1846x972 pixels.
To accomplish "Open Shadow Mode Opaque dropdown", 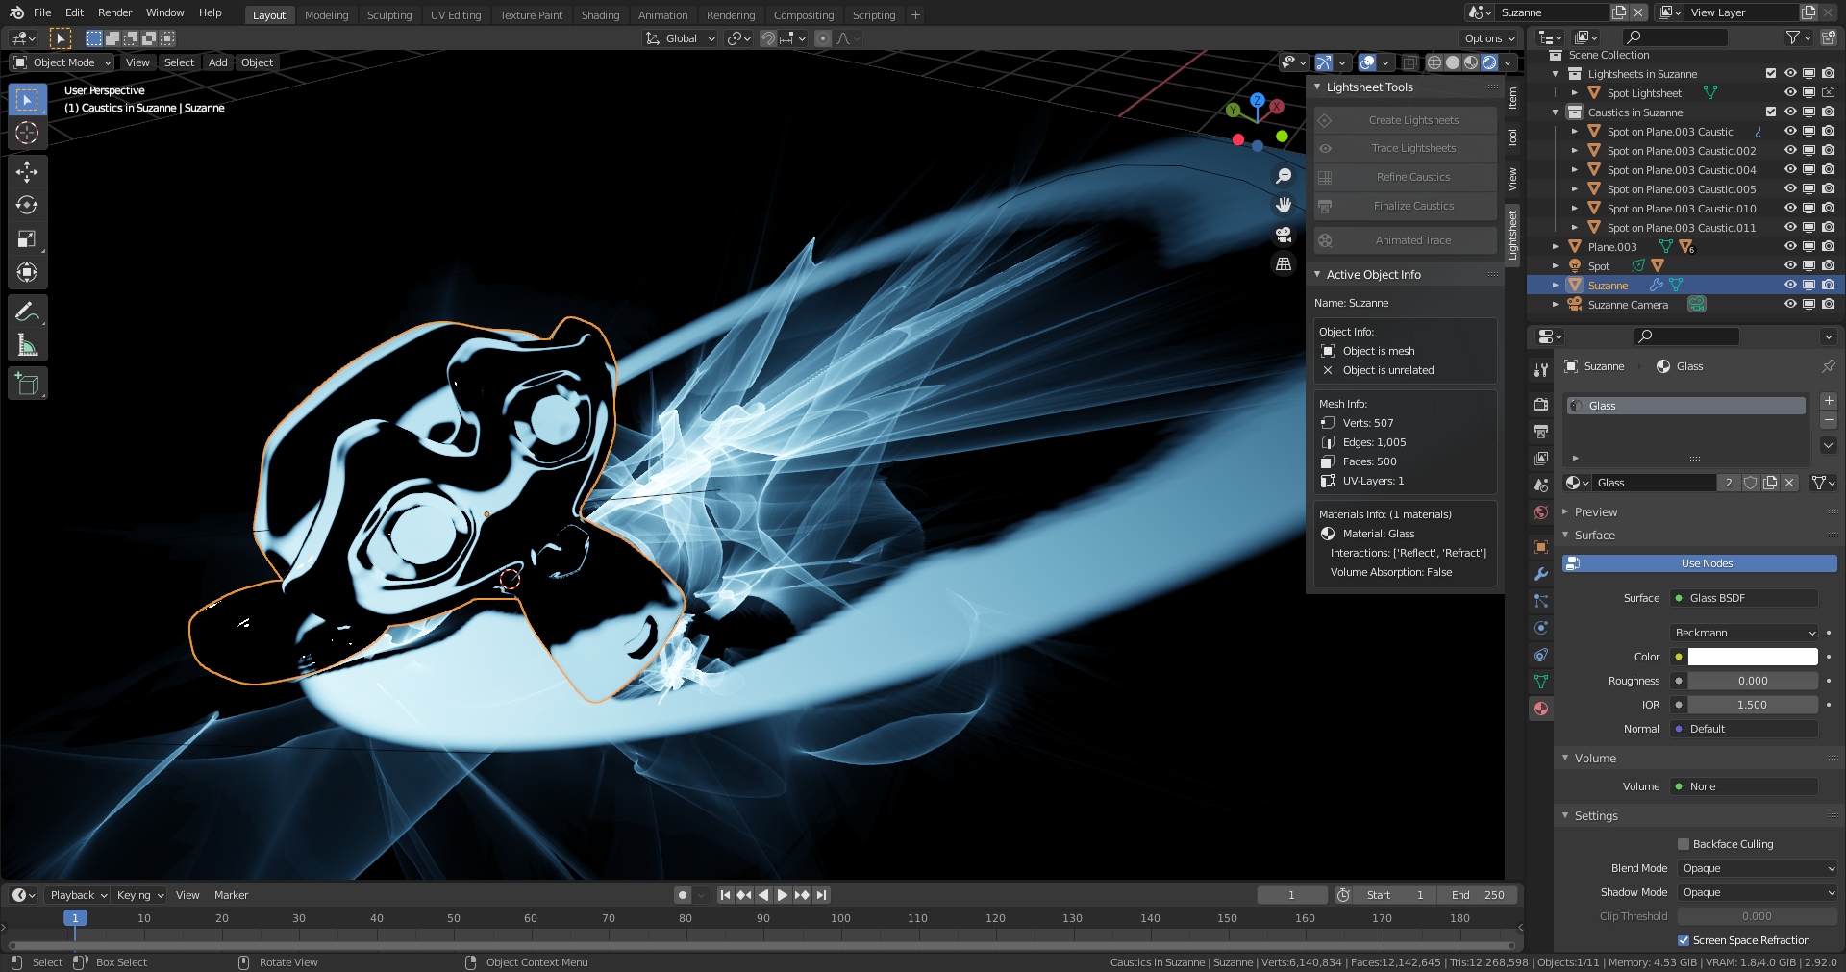I will (1758, 892).
